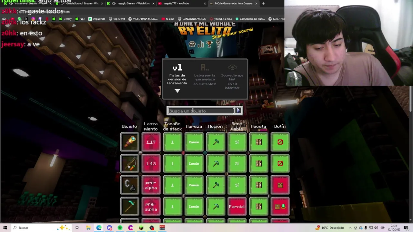Click the pickaxe action icon in 1.4.2 row

pos(216,164)
